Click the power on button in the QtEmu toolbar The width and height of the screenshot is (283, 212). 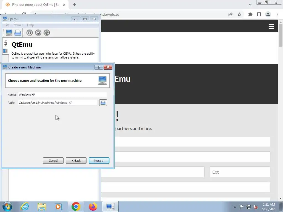coord(30,33)
